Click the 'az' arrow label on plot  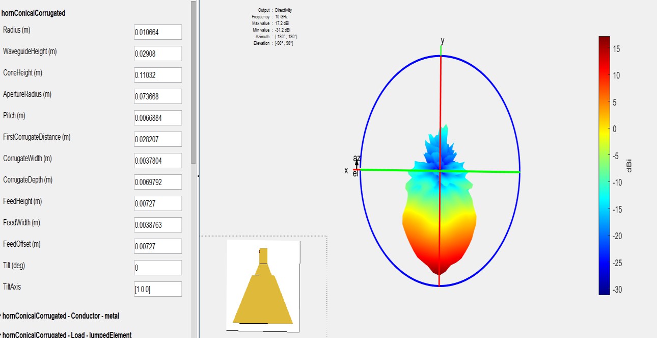pyautogui.click(x=357, y=159)
